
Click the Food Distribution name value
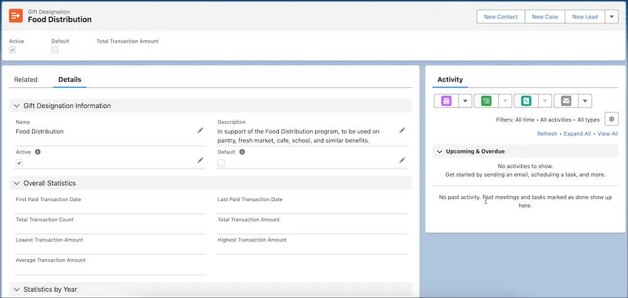pyautogui.click(x=40, y=131)
